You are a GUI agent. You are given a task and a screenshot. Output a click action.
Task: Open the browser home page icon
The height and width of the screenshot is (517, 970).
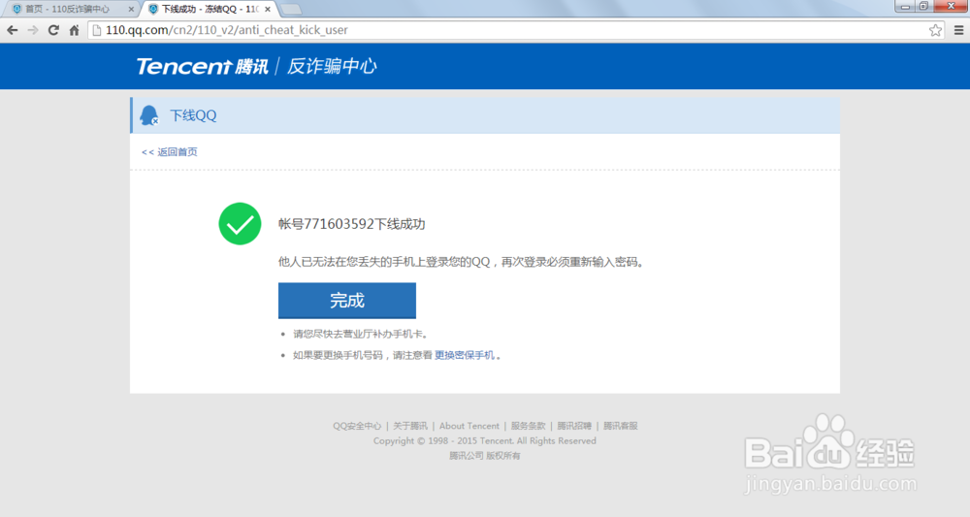tap(75, 30)
